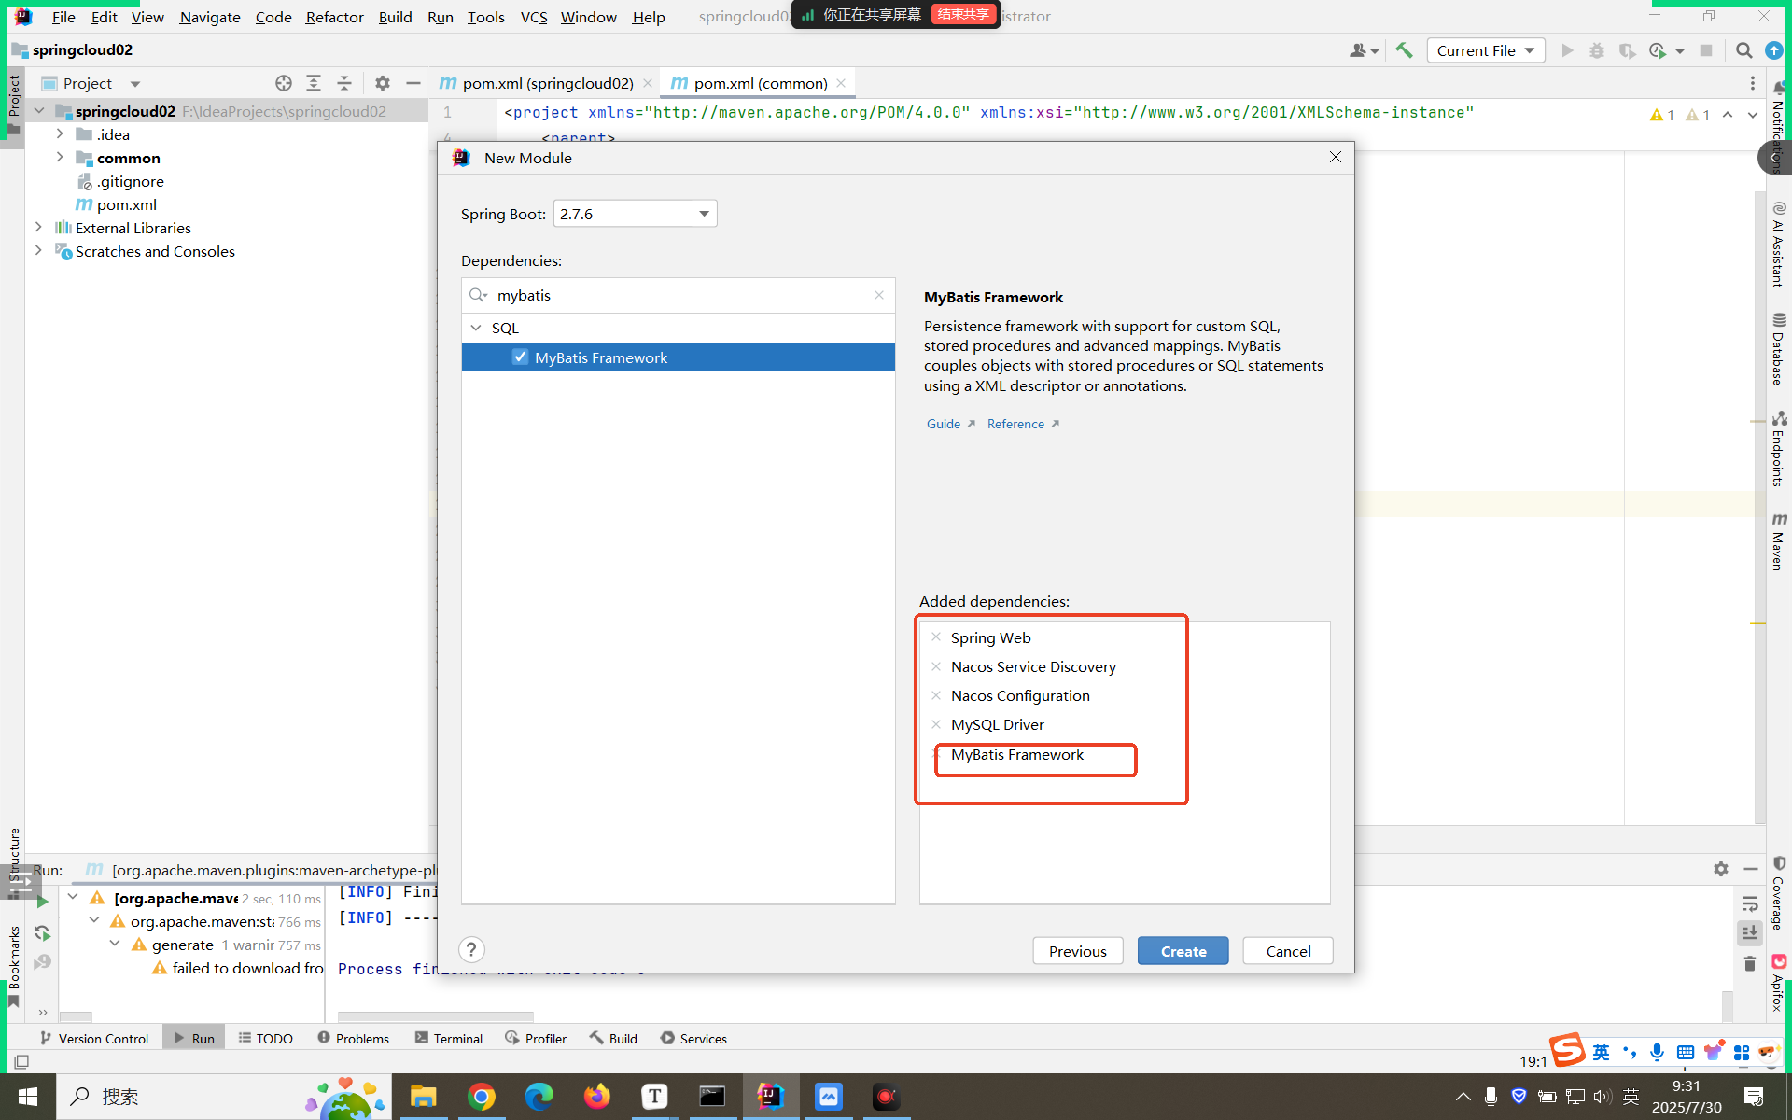Collapse the generate warning node
This screenshot has height=1120, width=1792.
[115, 945]
